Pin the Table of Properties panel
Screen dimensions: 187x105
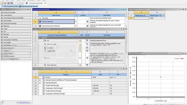point(183,9)
